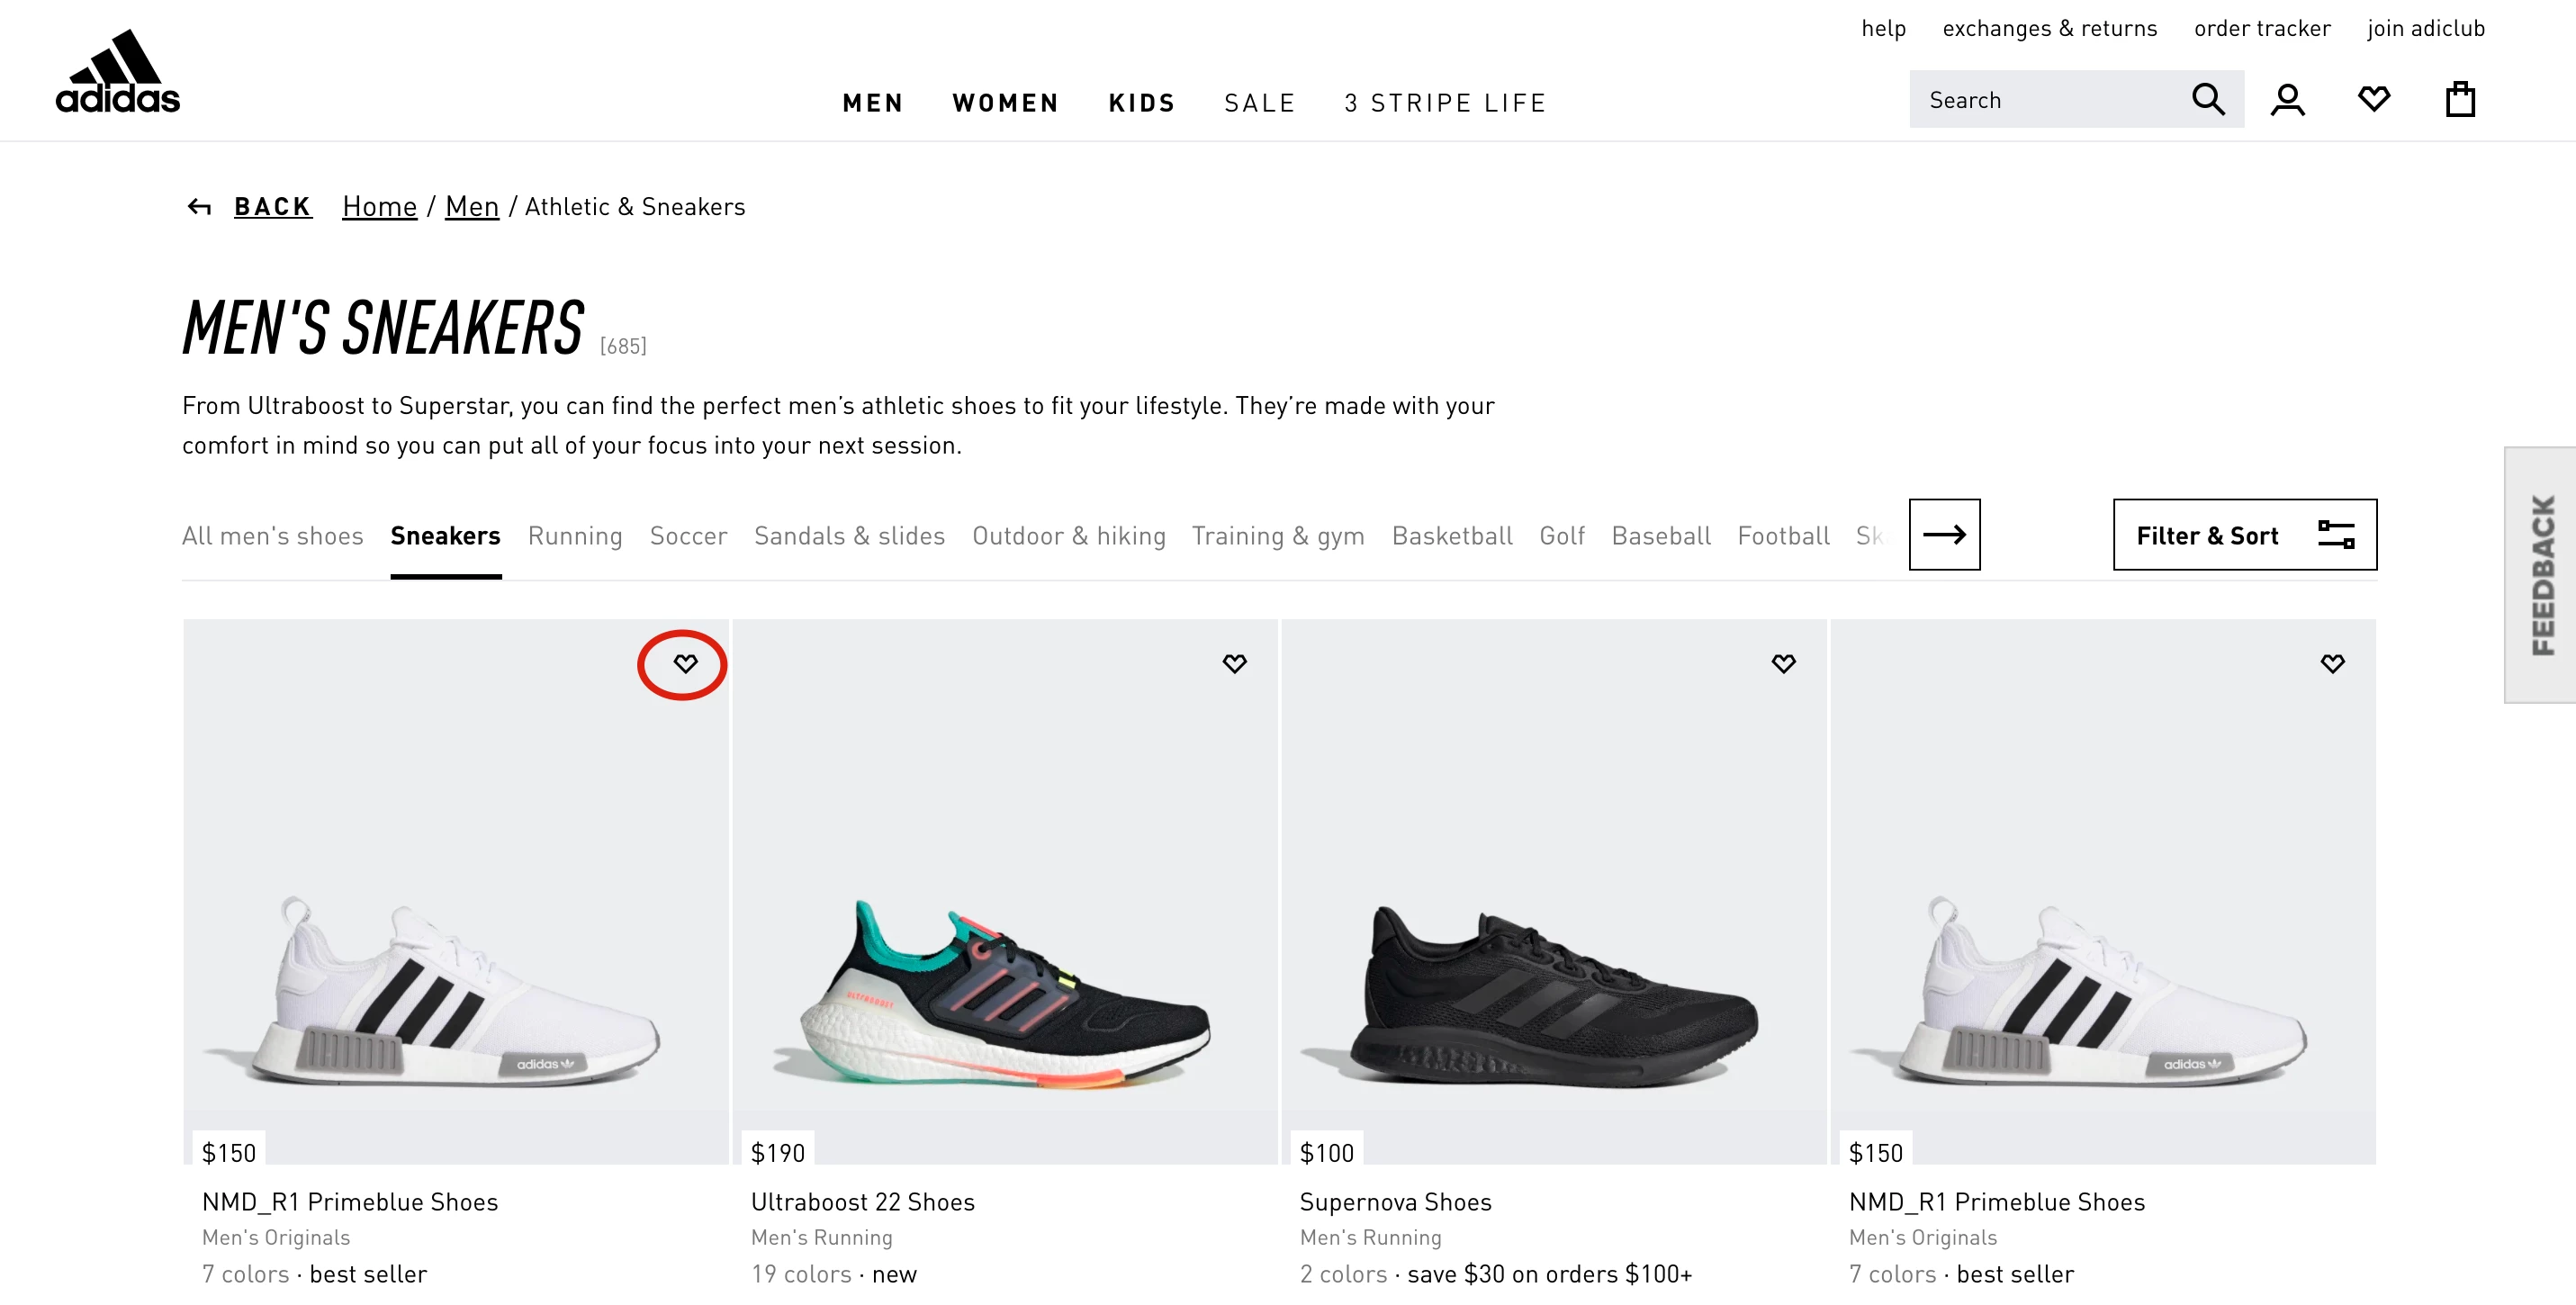Click the back arrow icon

[199, 207]
